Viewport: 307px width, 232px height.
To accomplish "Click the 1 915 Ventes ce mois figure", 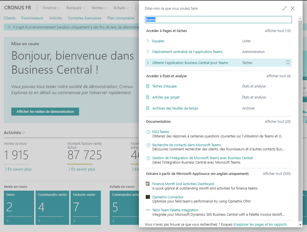I will click(16, 155).
